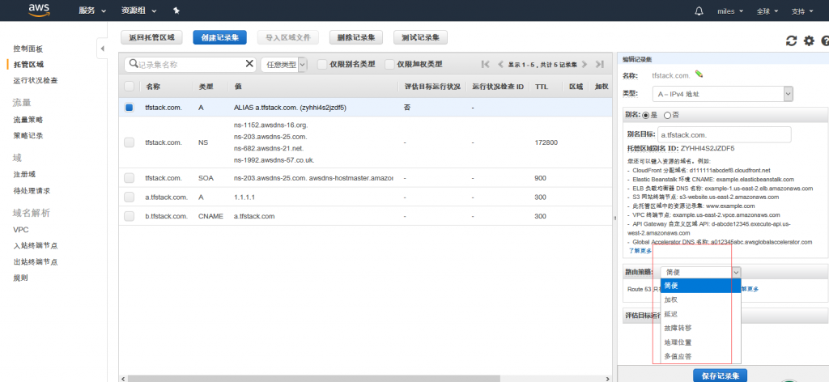Screen dimensions: 829x382
Task: Choose 延迟 routing policy option
Action: click(x=700, y=314)
